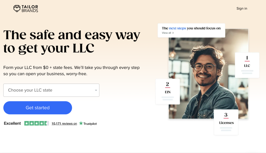Click the first green Trustpilot rating star
This screenshot has height=153, width=266.
[x=27, y=123]
